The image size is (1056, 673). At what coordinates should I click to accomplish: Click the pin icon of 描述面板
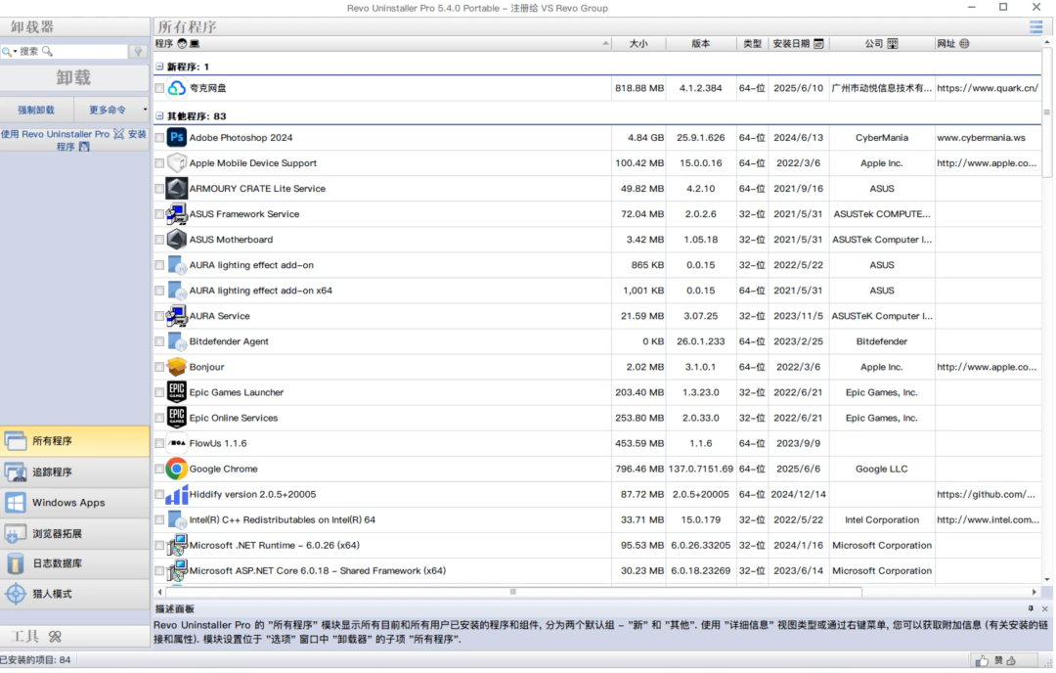click(x=1031, y=608)
